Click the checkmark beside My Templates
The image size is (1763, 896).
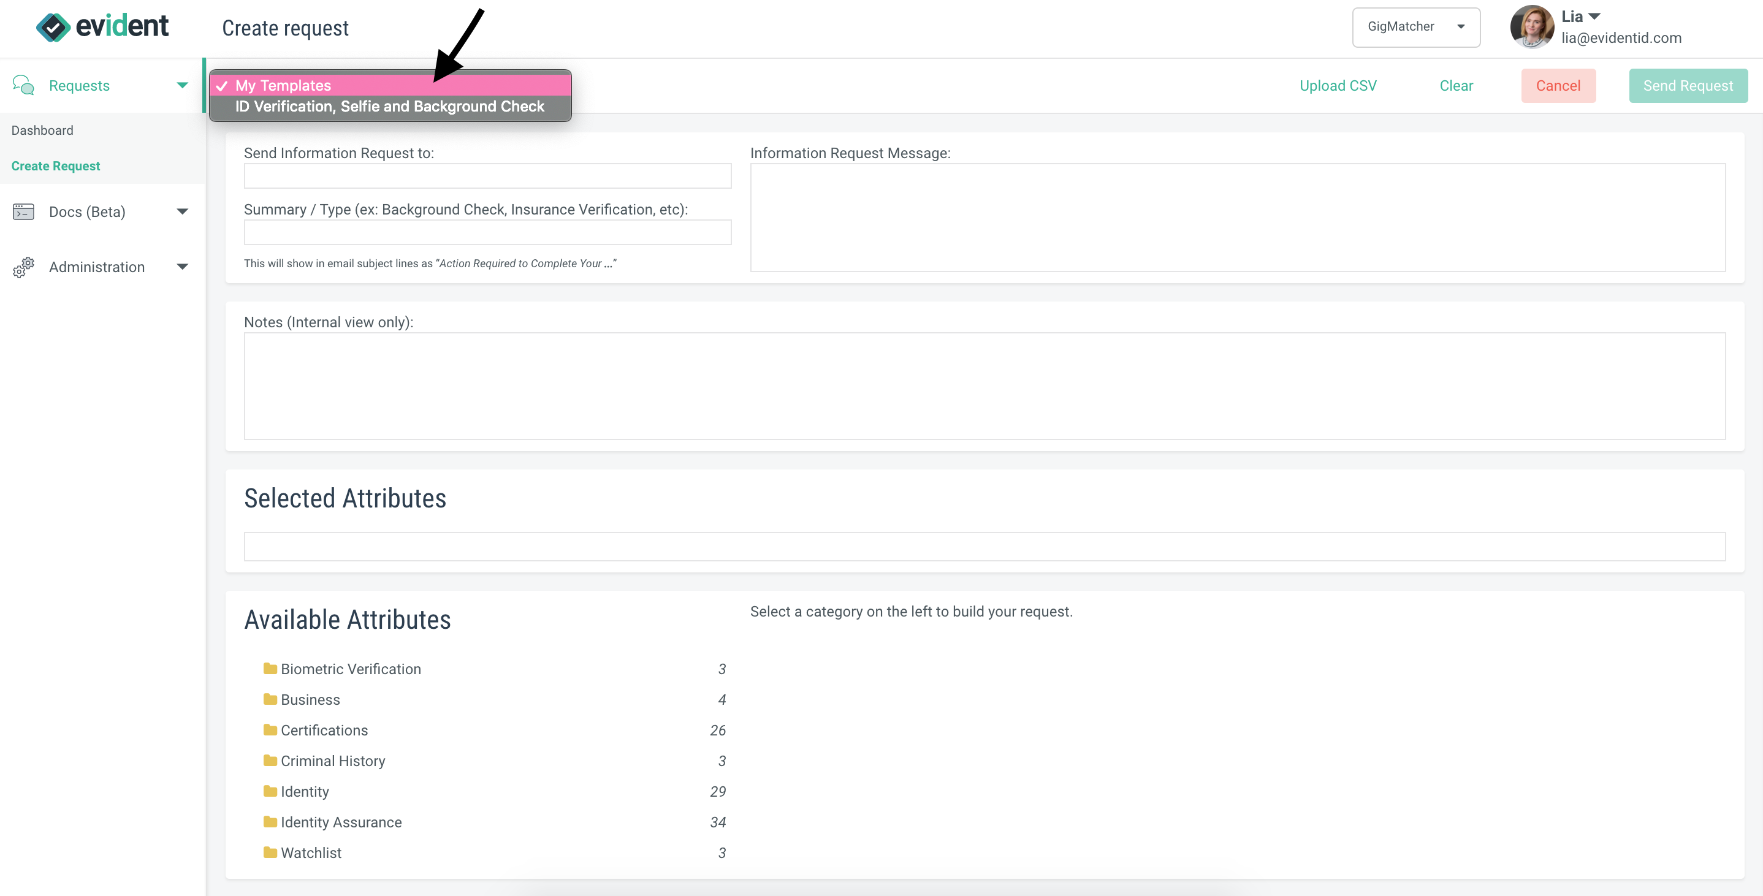click(x=223, y=85)
